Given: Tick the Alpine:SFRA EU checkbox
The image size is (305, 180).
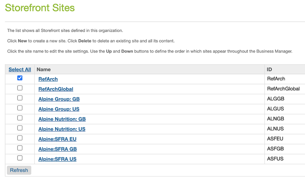Looking at the screenshot, I should (19, 138).
